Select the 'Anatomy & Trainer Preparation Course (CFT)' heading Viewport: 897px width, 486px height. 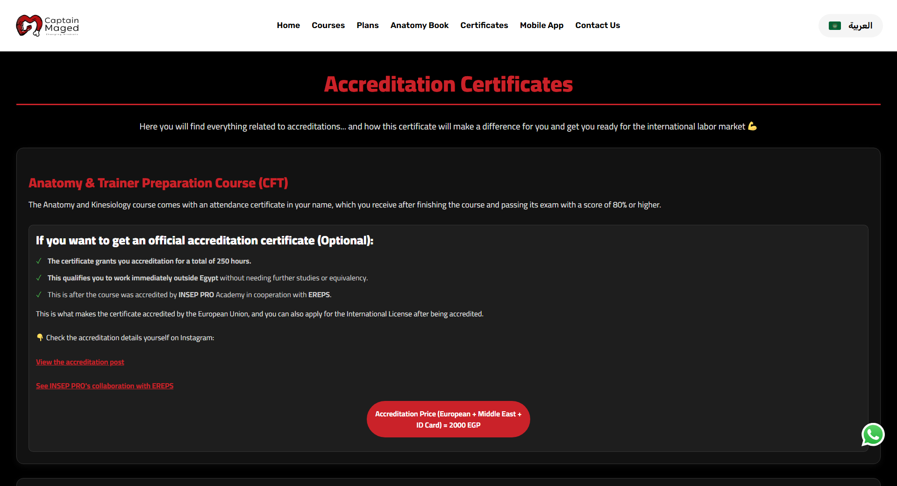pyautogui.click(x=158, y=183)
